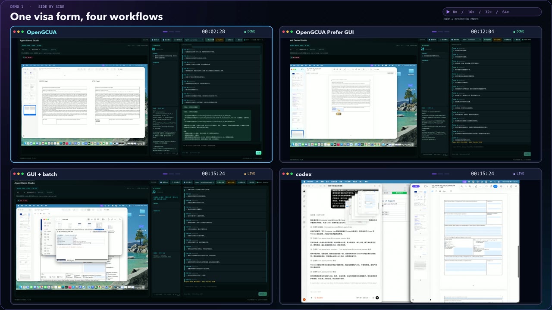Click the play icon in speed control

coord(448,12)
